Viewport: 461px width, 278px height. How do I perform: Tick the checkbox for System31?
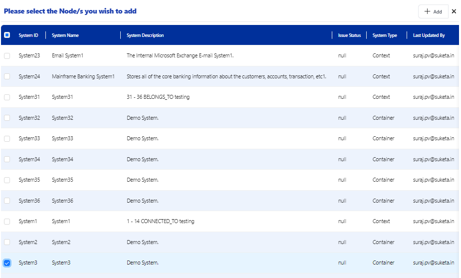(7, 97)
